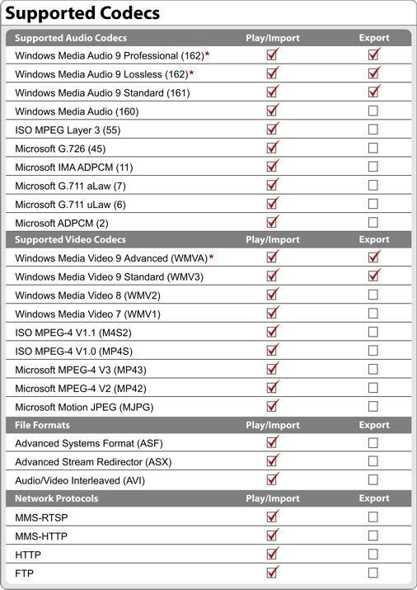Enable Export for Windows Media Audio (160)

click(x=373, y=111)
